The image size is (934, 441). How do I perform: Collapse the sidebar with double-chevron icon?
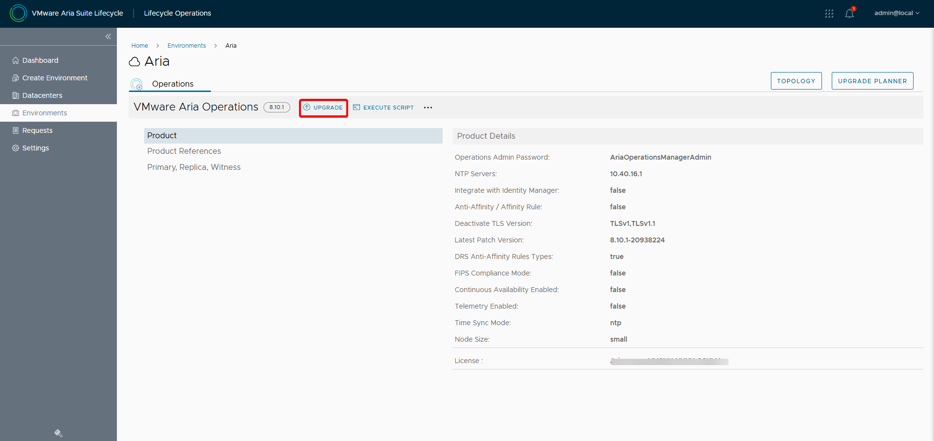coord(108,37)
